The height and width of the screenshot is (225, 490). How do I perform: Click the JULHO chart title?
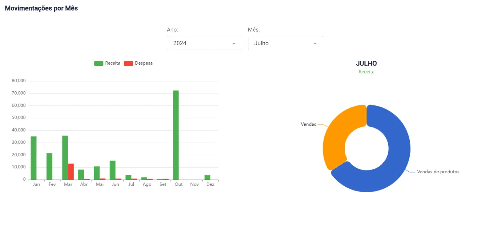[366, 63]
